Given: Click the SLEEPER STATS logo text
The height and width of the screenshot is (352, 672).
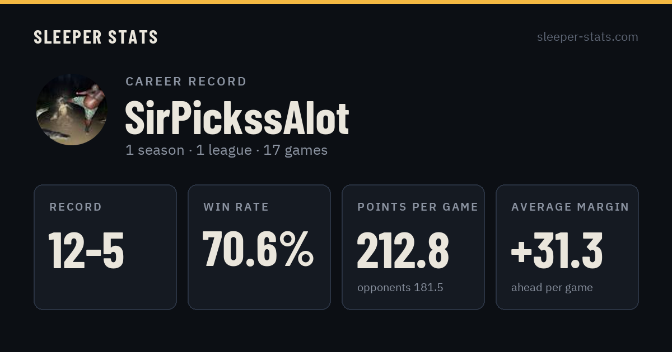Looking at the screenshot, I should pyautogui.click(x=96, y=37).
